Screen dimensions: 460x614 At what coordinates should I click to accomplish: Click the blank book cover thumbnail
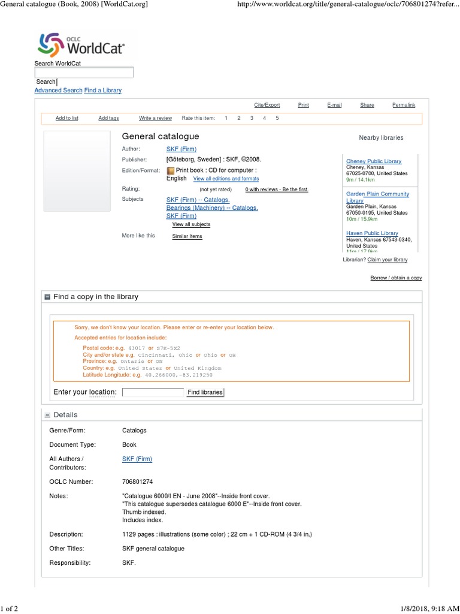pyautogui.click(x=77, y=171)
